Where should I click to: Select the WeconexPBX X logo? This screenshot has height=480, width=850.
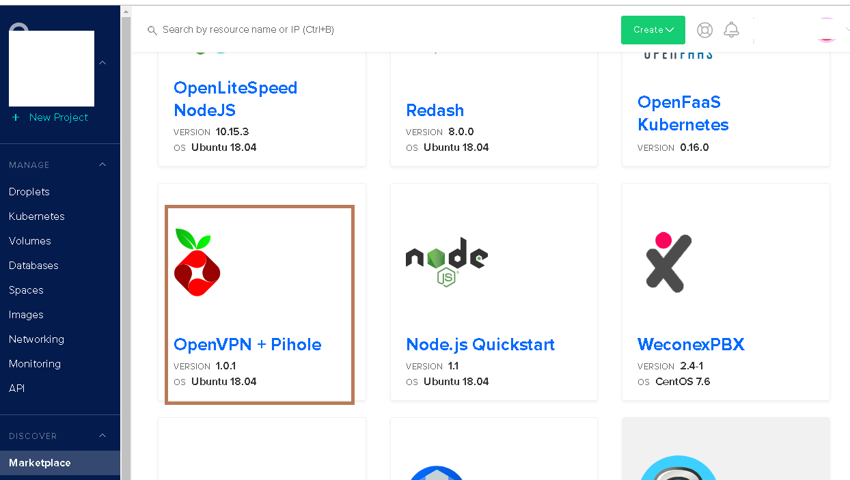pyautogui.click(x=668, y=262)
